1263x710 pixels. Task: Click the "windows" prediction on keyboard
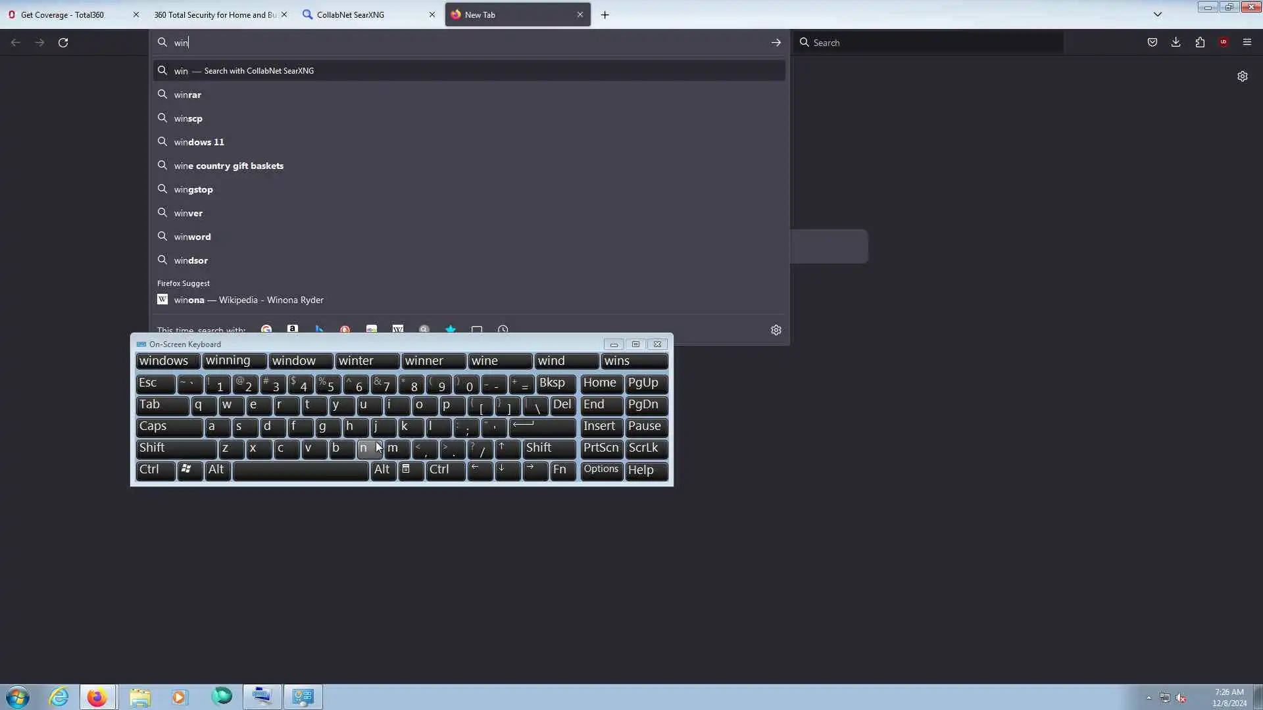tap(167, 361)
